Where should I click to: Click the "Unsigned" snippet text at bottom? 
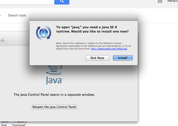tap(19, 125)
